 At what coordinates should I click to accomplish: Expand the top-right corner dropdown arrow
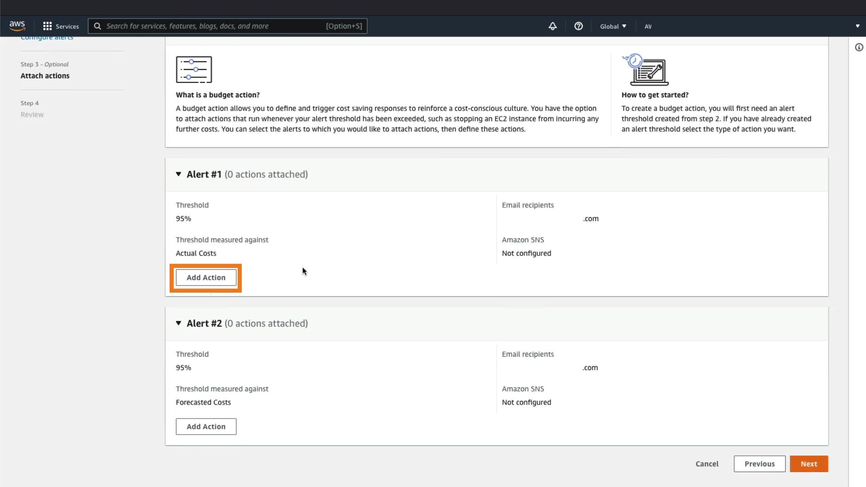857,26
